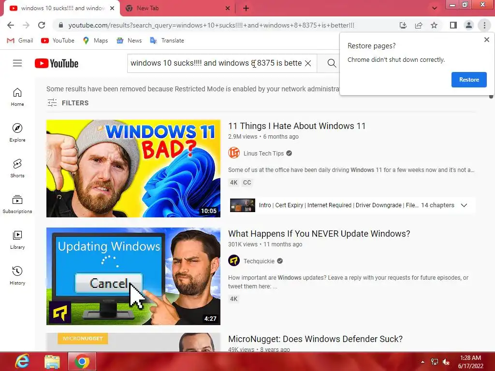
Task: Click the page vertical scrollbar thumb
Action: point(491,97)
